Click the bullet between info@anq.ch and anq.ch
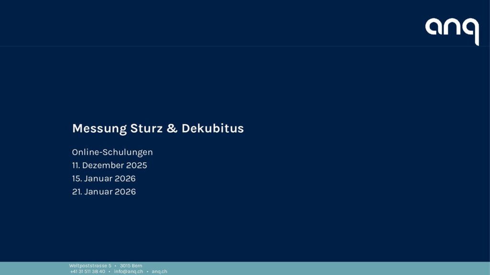 147,272
